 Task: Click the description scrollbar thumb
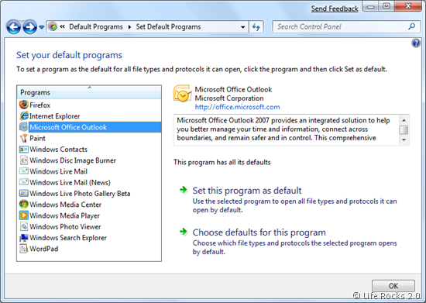click(404, 130)
